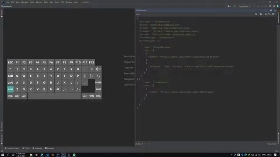Click the ENG language indicator in tray
Viewport: 280px width, 157px height.
pyautogui.click(x=264, y=155)
